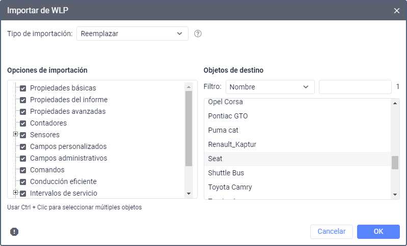Choose Renault_Kaptur destination object

232,144
